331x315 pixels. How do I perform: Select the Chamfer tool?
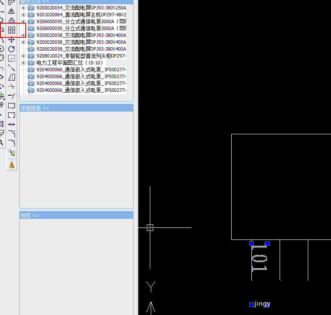12,133
